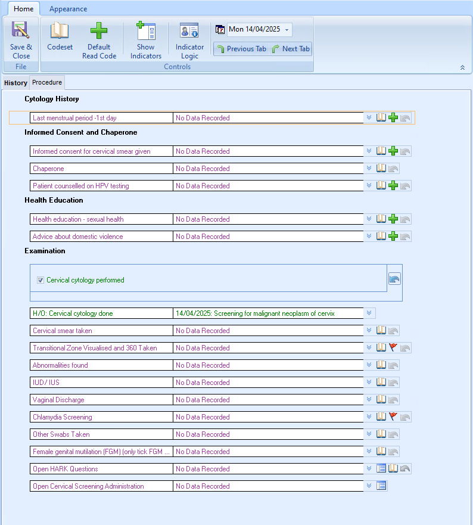The width and height of the screenshot is (473, 525).
Task: Open codeset book for Health education row
Action: click(x=381, y=219)
